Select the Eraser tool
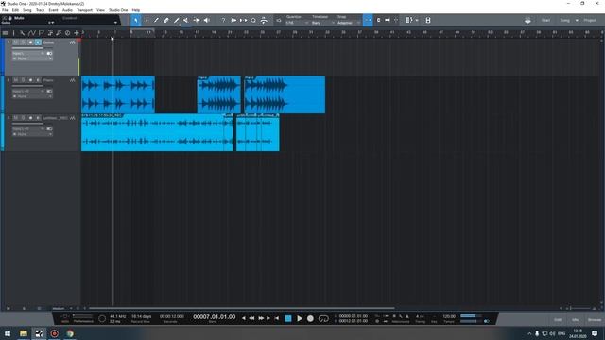605x340 pixels. click(166, 20)
